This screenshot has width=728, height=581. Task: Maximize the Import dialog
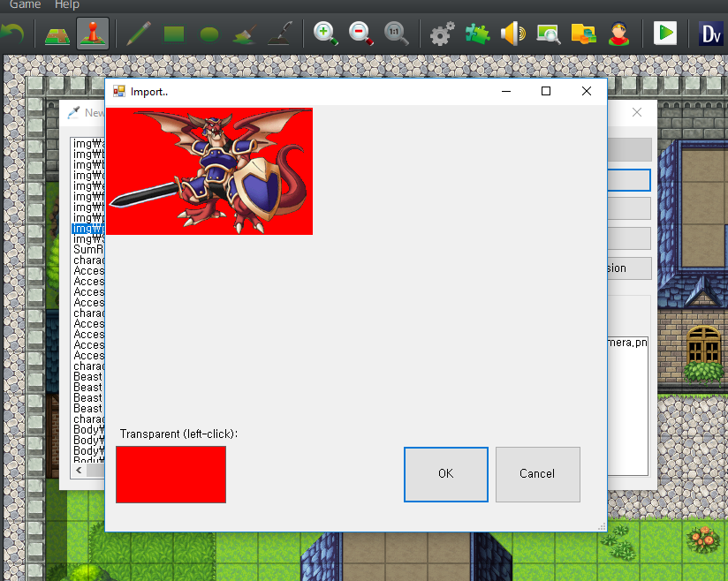pyautogui.click(x=546, y=91)
